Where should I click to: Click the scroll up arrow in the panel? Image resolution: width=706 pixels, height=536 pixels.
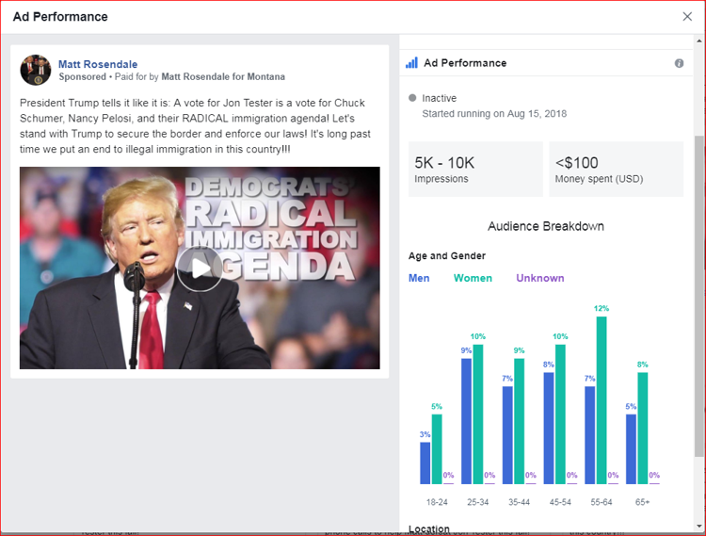699,41
